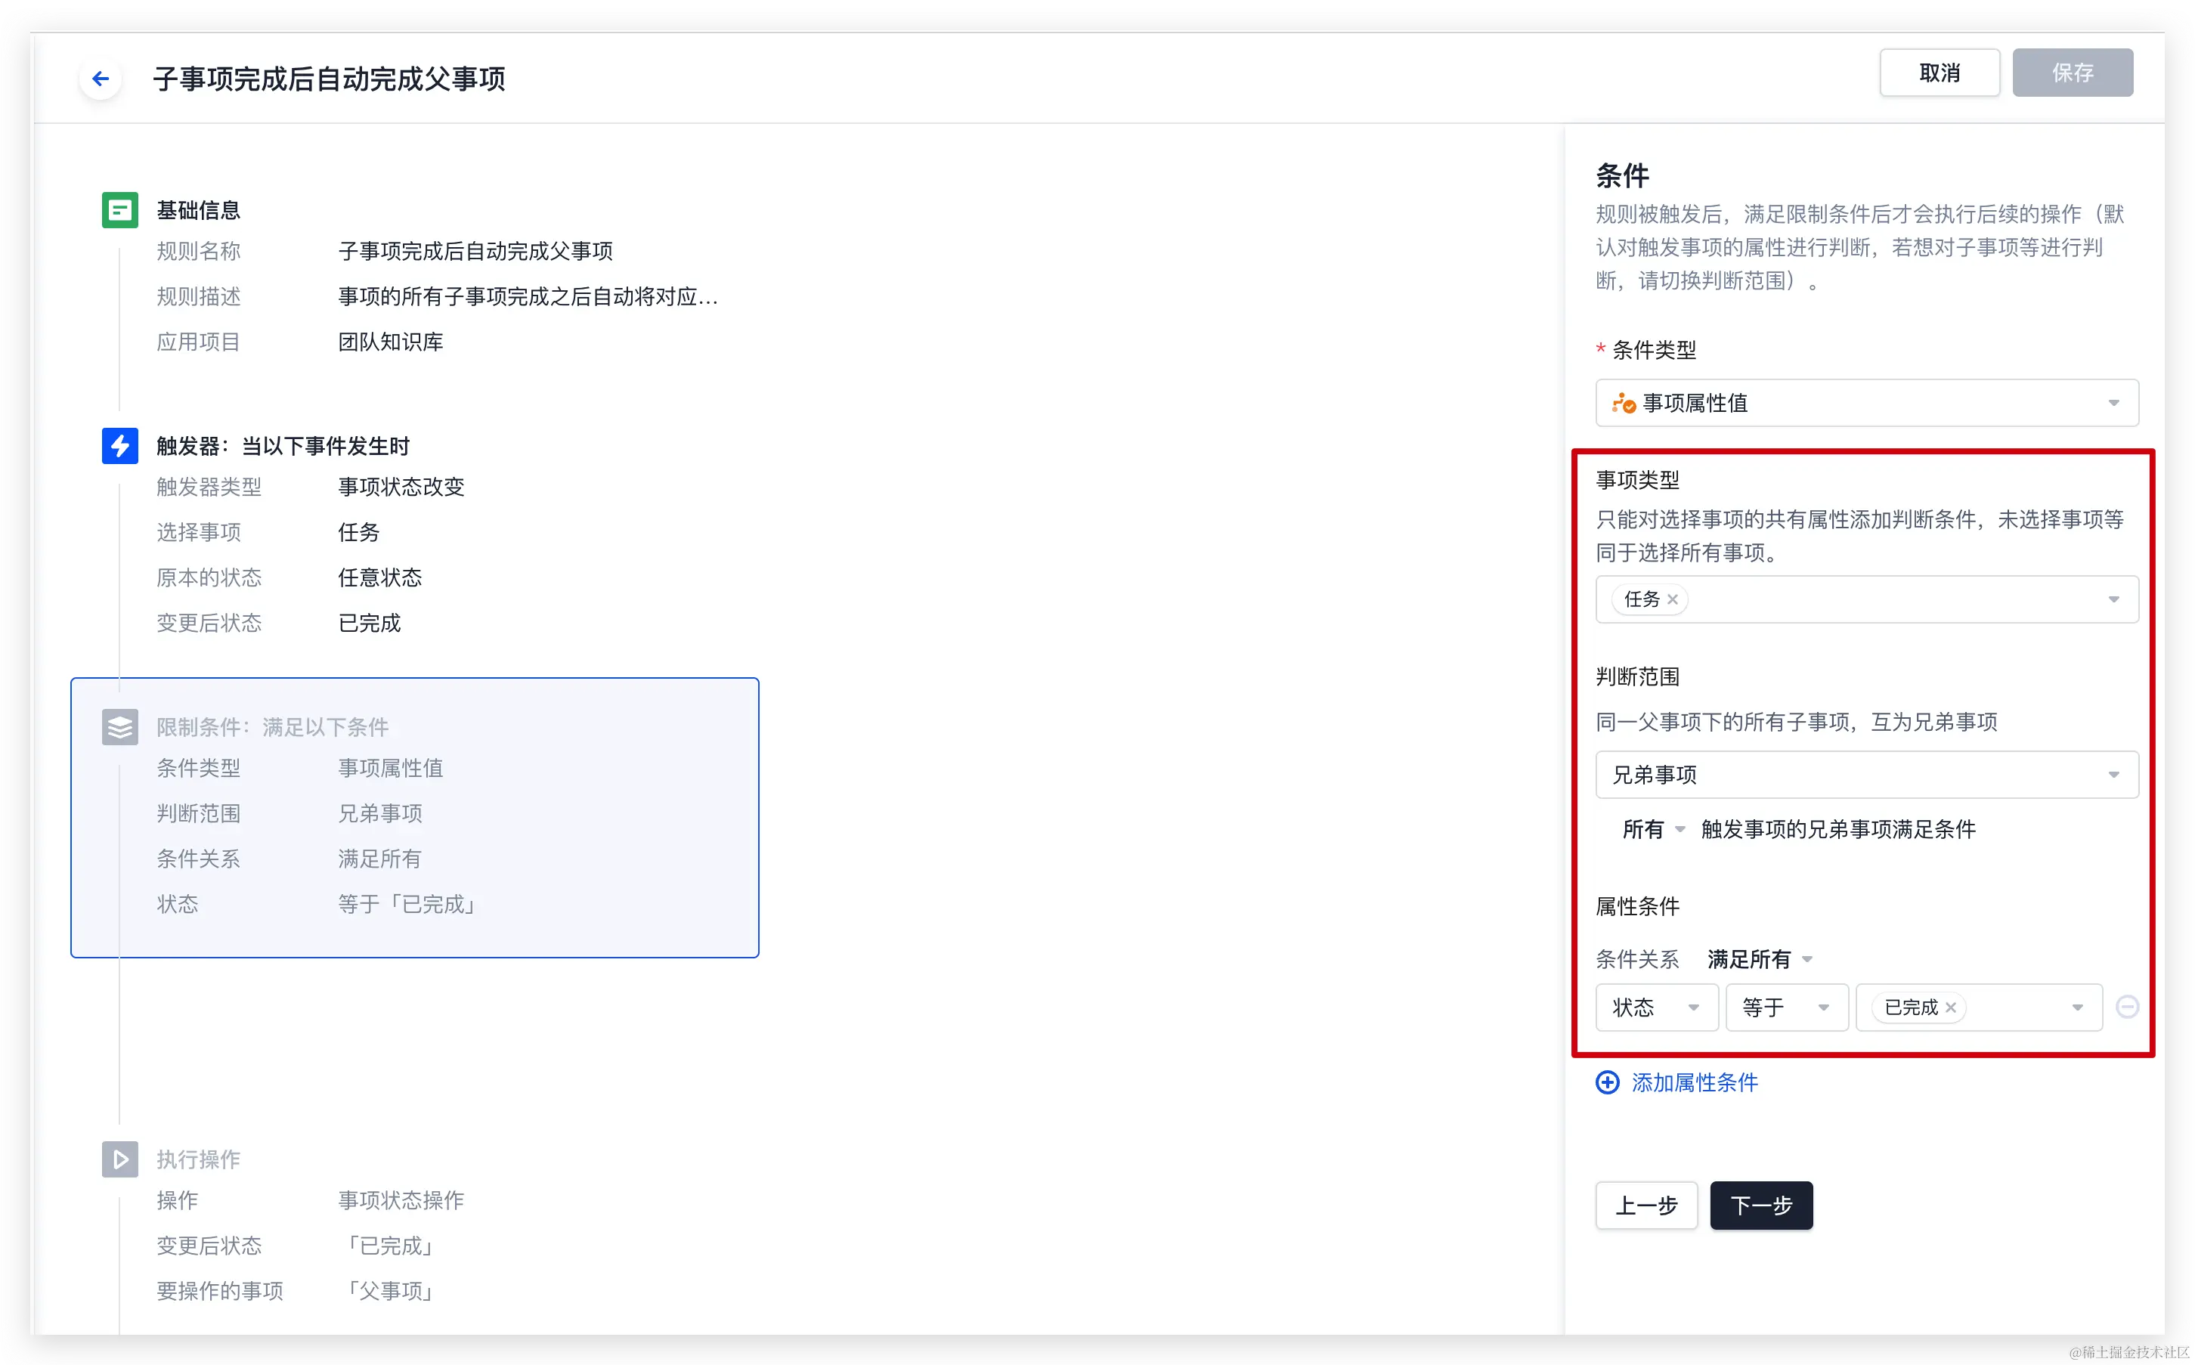Select the 限制条件 step heading
This screenshot has height=1365, width=2195.
273,727
